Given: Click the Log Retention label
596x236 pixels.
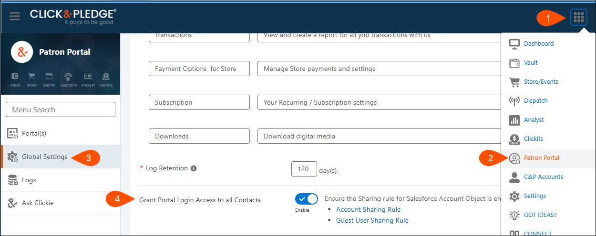Looking at the screenshot, I should coord(167,168).
